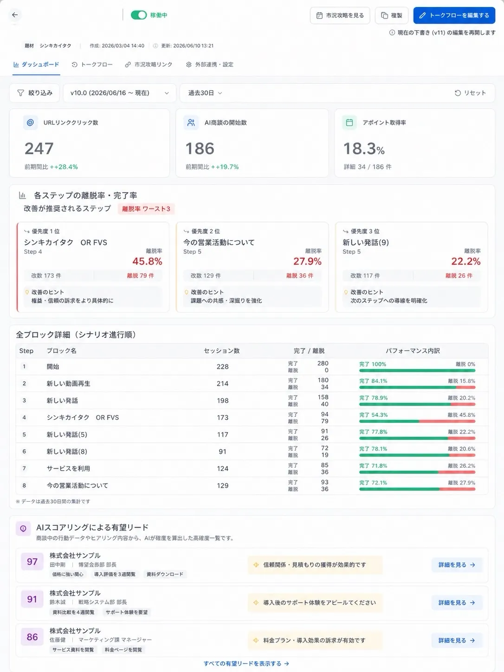This screenshot has width=504, height=672.
Task: Toggle the 稼働中 switch off
Action: pos(139,15)
